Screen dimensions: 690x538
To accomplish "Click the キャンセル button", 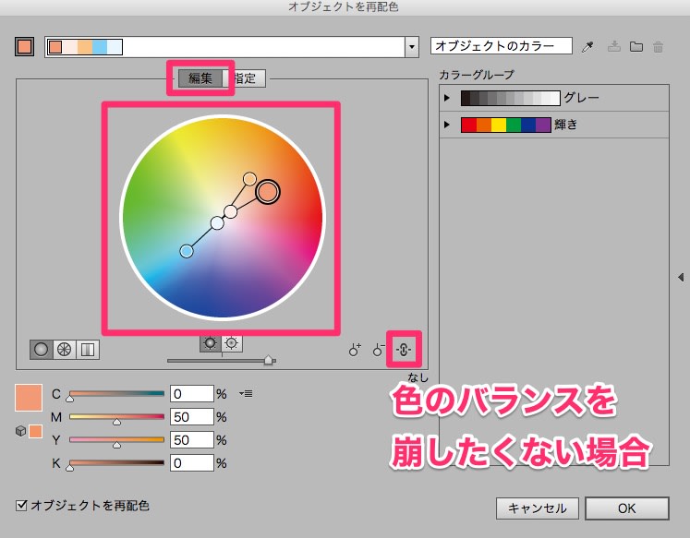I will pos(538,508).
